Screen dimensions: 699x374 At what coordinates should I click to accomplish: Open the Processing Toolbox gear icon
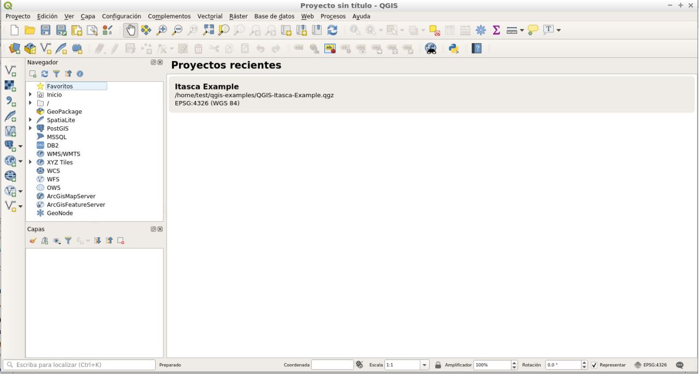[481, 30]
